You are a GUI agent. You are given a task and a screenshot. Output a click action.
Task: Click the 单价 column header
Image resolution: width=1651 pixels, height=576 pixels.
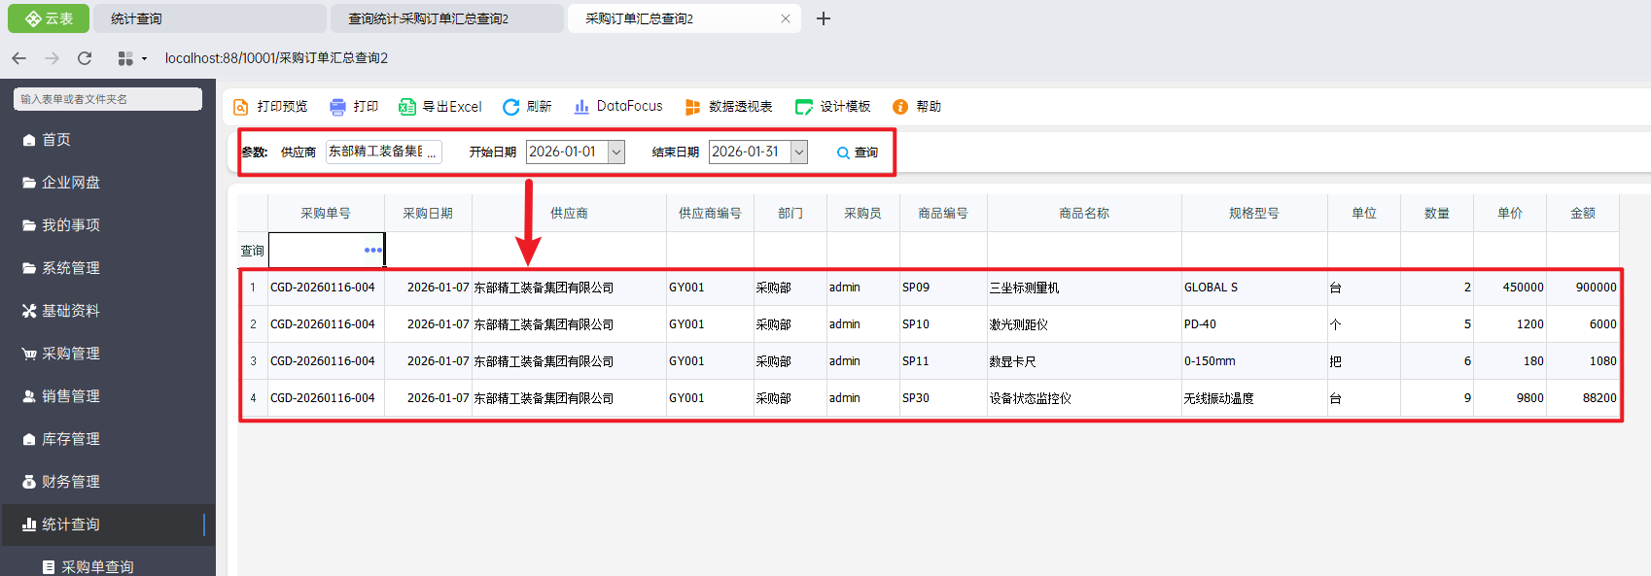tap(1510, 214)
